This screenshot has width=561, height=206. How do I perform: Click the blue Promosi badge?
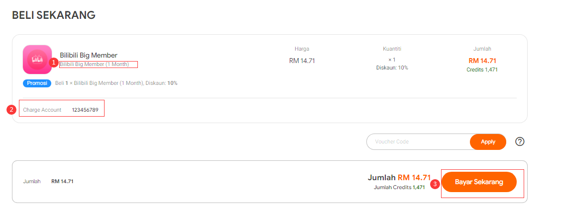[x=37, y=83]
